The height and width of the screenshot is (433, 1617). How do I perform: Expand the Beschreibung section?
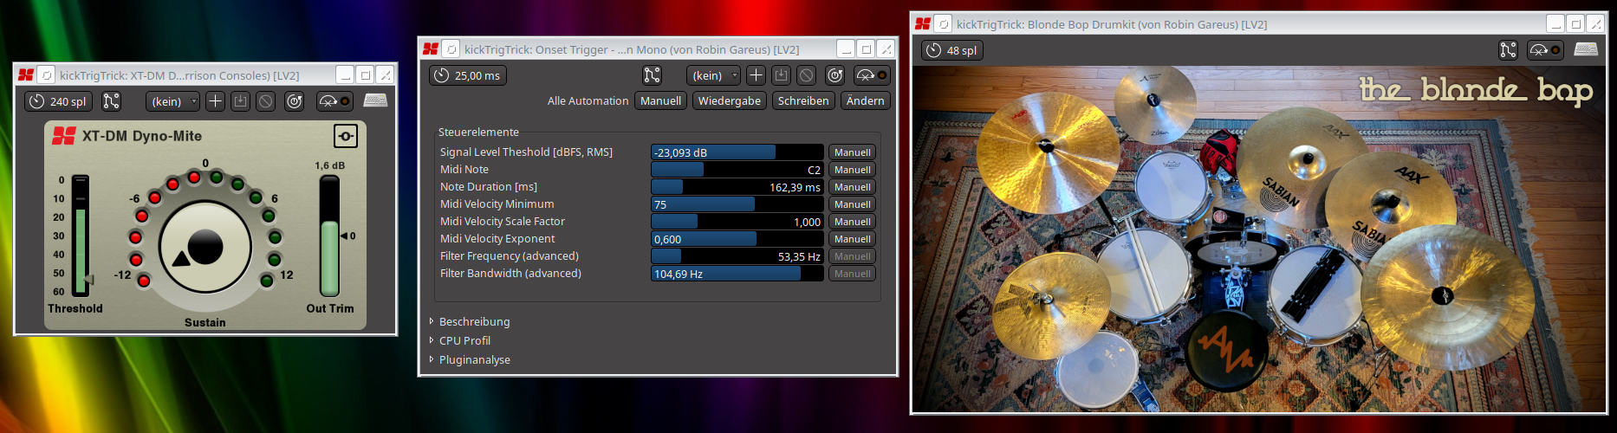point(474,321)
